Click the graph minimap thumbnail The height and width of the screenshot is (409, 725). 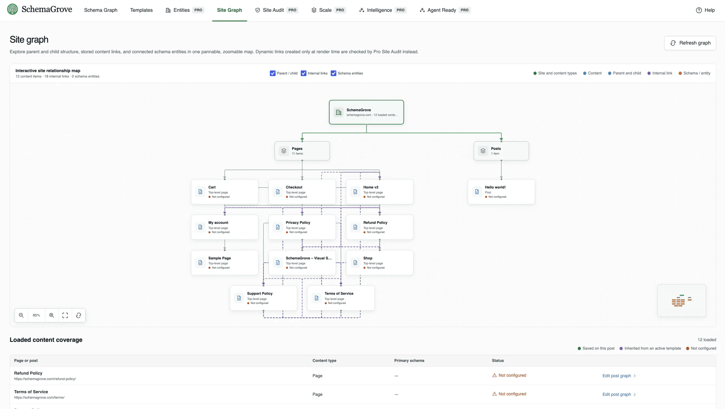click(681, 301)
